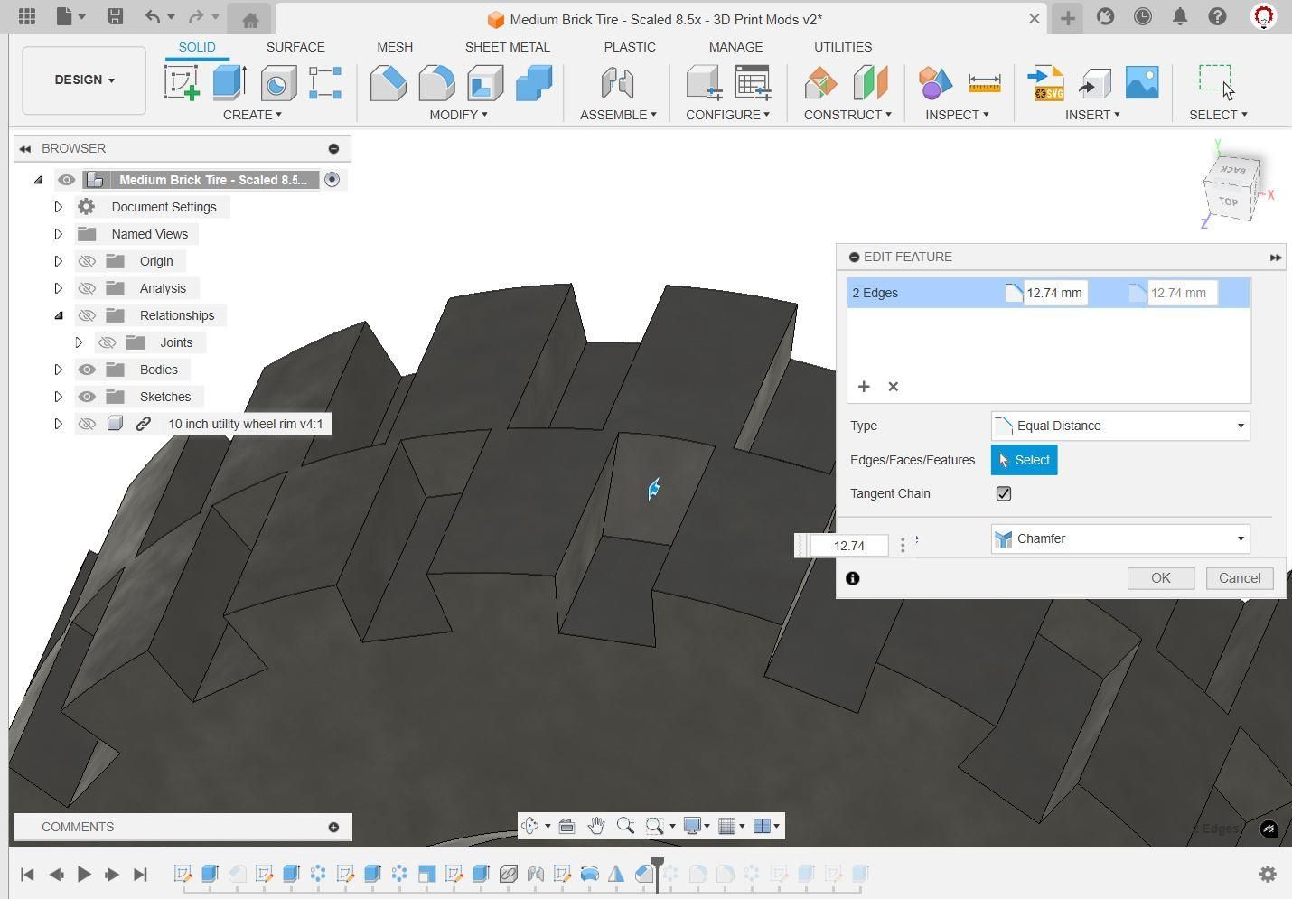Confirm the chamfer with OK
1292x899 pixels.
click(x=1161, y=578)
